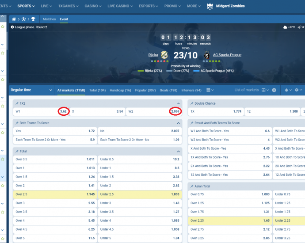Select Double Chance 1X at 1.774
This screenshot has height=243, width=305.
[x=216, y=111]
